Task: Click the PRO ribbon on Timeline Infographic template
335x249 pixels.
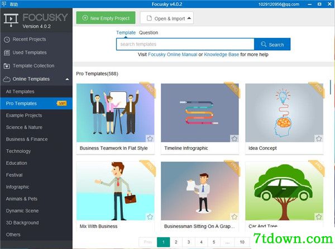Action: pyautogui.click(x=233, y=90)
